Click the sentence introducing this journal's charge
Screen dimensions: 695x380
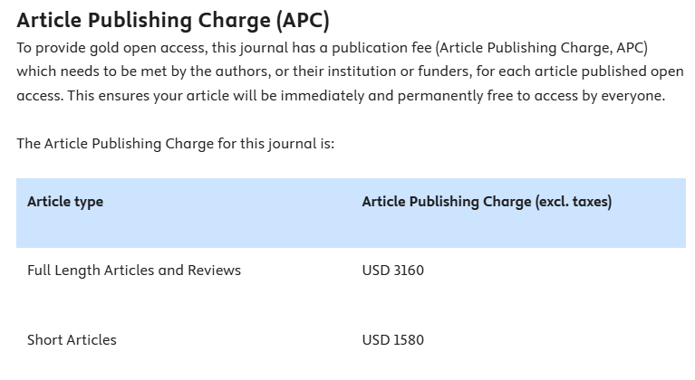pyautogui.click(x=176, y=144)
